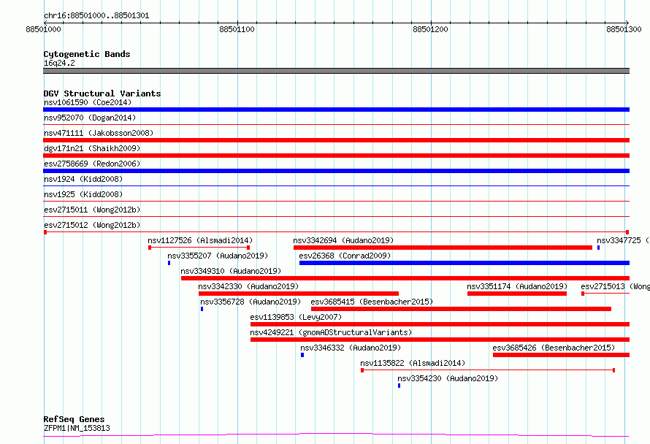This screenshot has width=650, height=444.
Task: Click the small blue marker under nsv3347725
Action: click(598, 248)
